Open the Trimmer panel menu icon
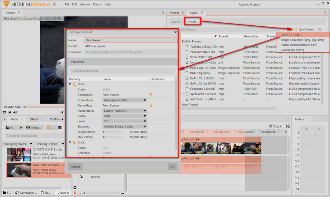This screenshot has width=330, height=197. click(x=19, y=13)
